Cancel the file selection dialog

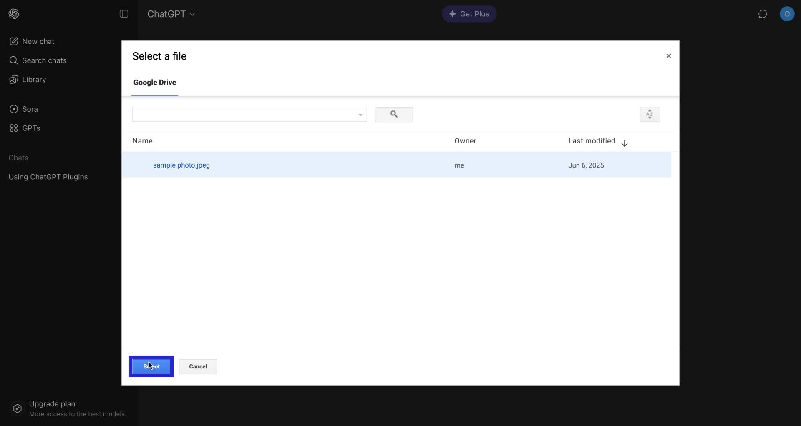pos(198,366)
